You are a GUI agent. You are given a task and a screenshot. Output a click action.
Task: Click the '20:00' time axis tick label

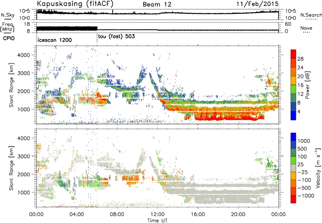coord(238,215)
